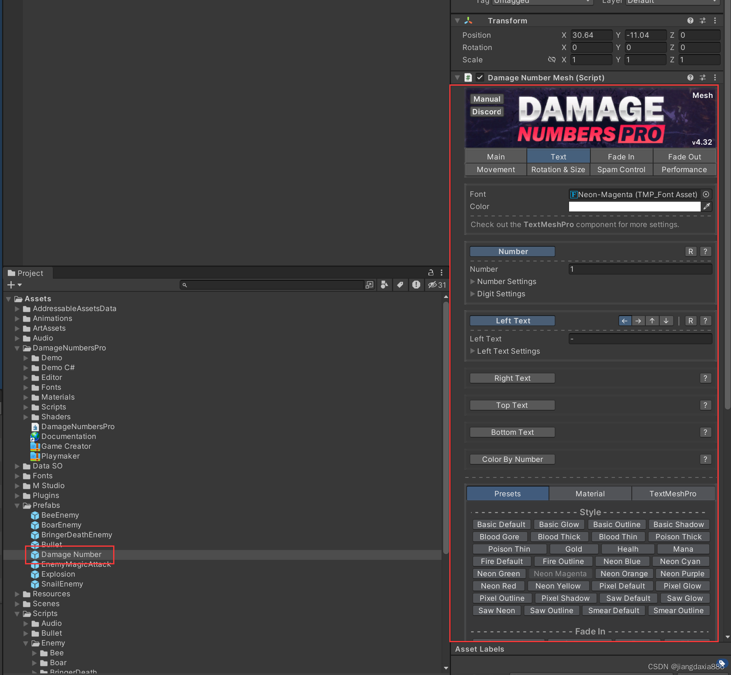The width and height of the screenshot is (731, 675).
Task: Open Transform component more options menu
Action: pyautogui.click(x=715, y=20)
